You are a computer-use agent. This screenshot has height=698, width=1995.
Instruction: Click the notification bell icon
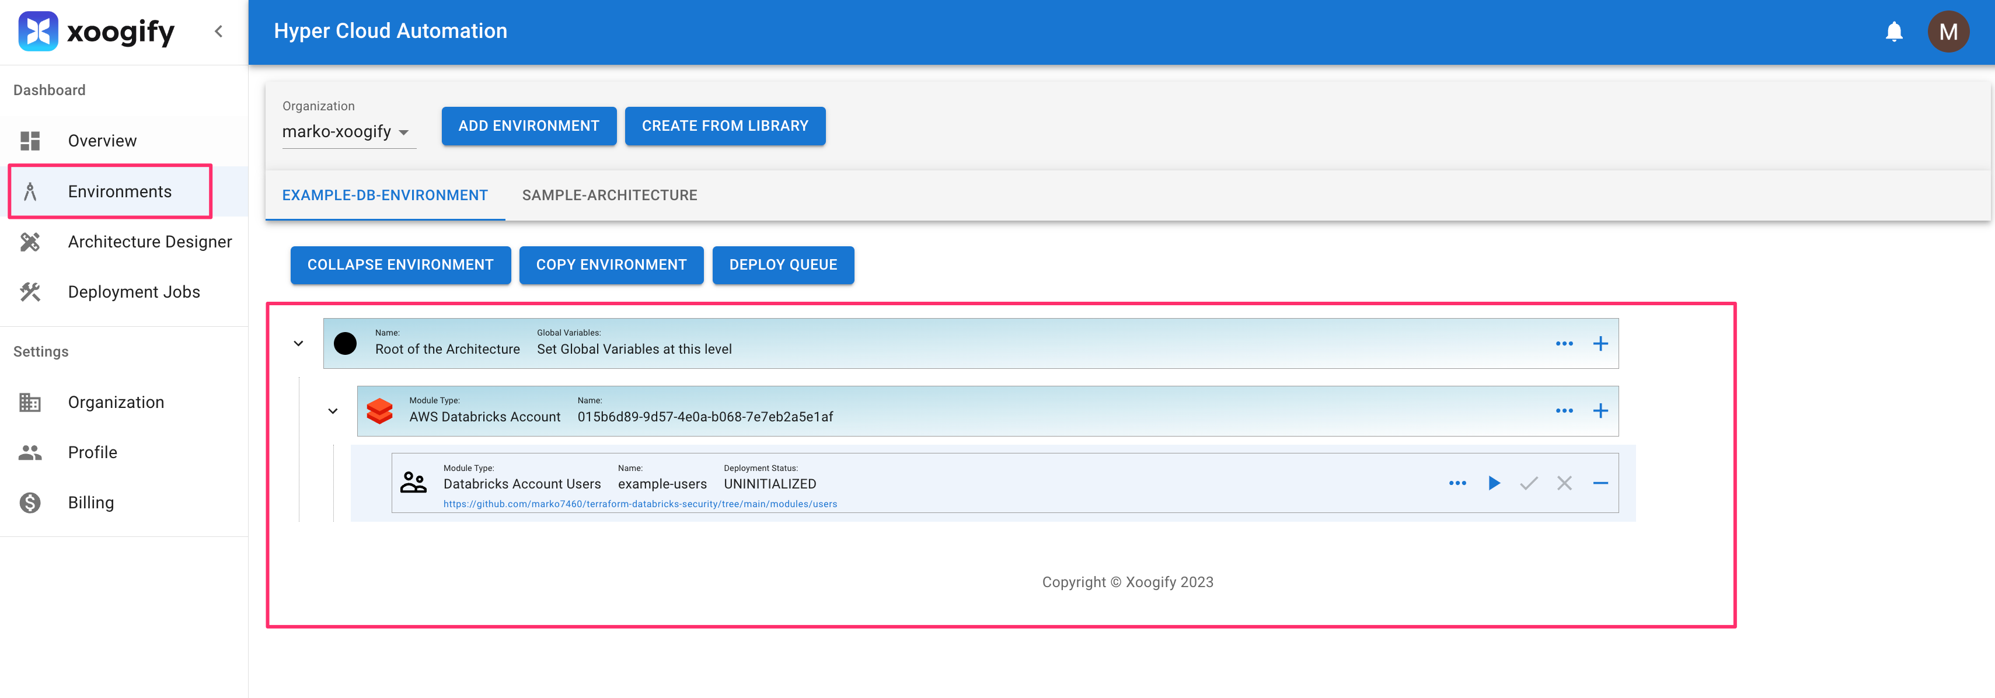1893,32
